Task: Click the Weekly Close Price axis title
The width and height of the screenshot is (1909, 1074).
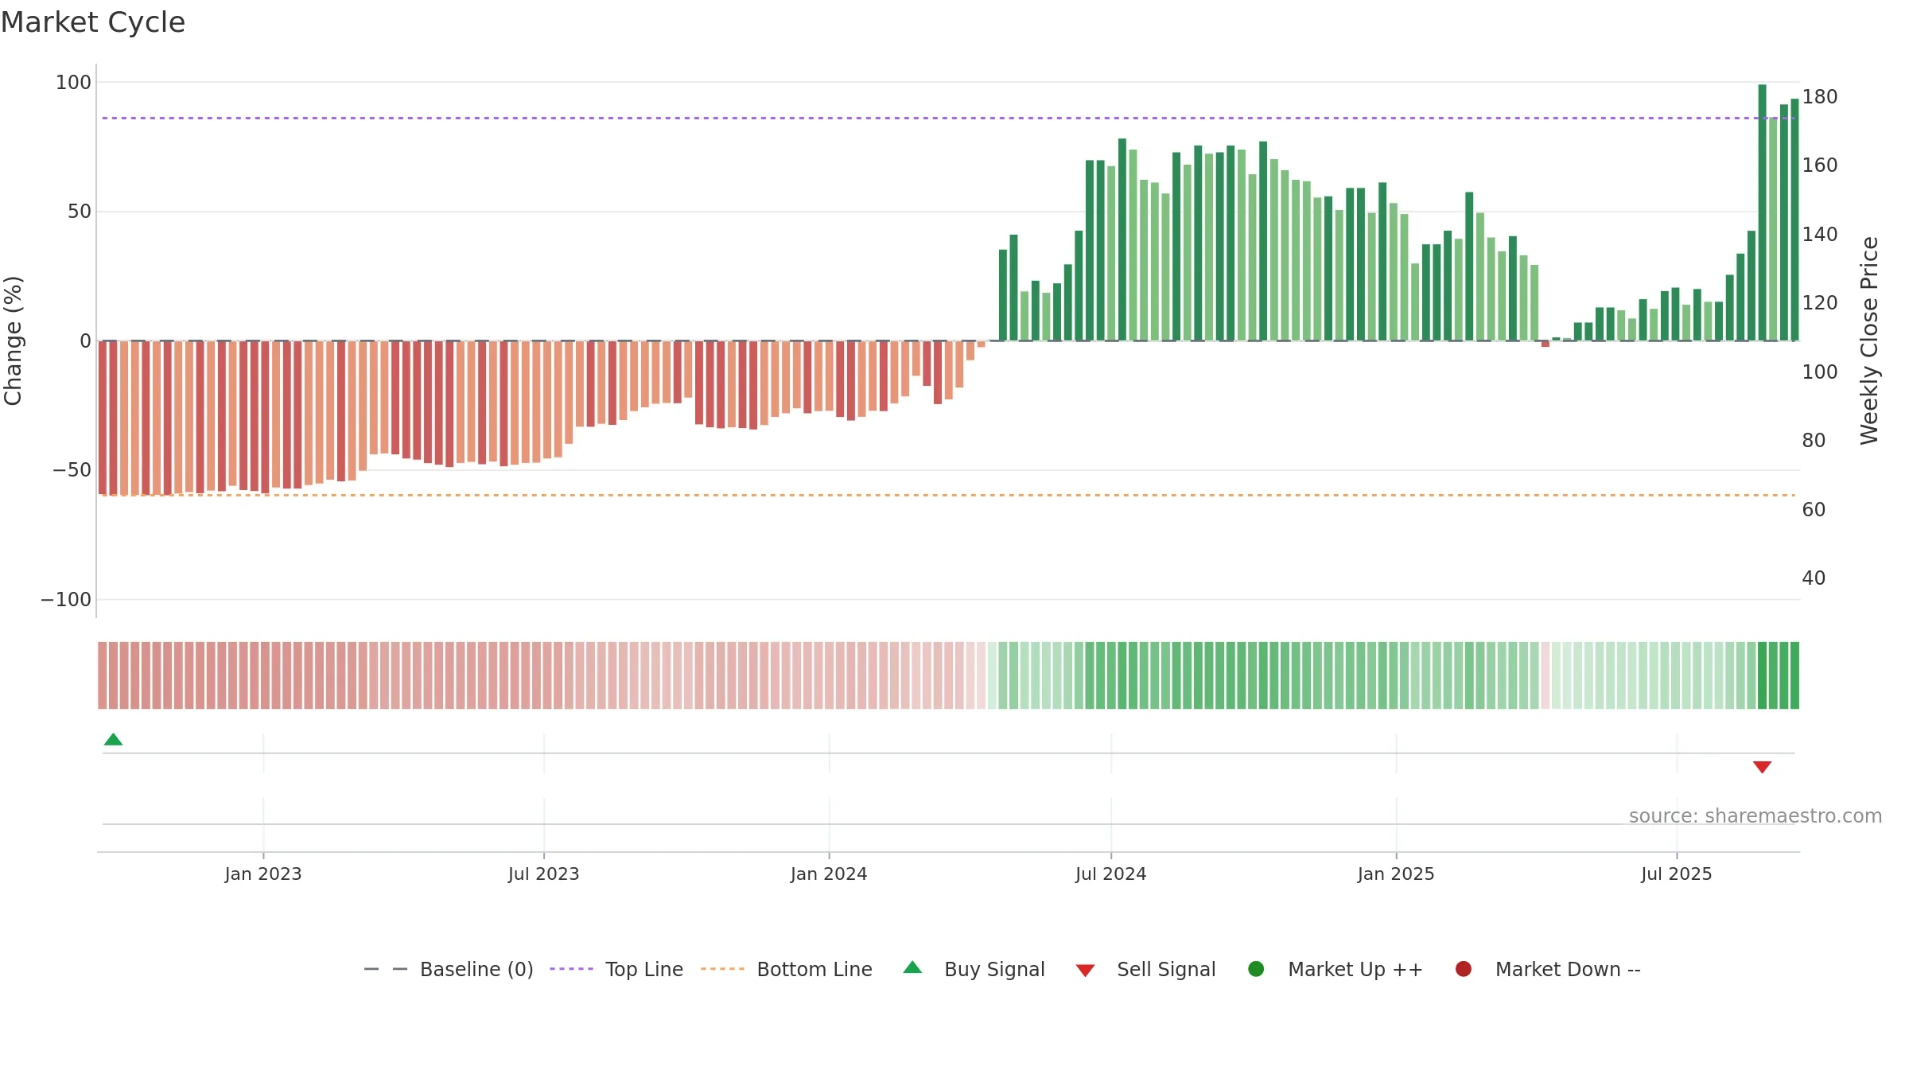Action: [1869, 340]
